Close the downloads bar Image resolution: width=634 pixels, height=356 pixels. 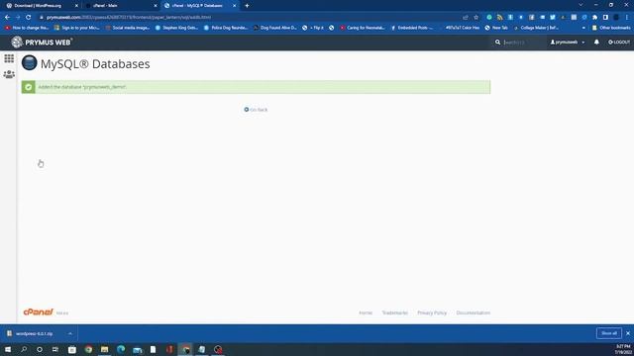[x=628, y=333]
